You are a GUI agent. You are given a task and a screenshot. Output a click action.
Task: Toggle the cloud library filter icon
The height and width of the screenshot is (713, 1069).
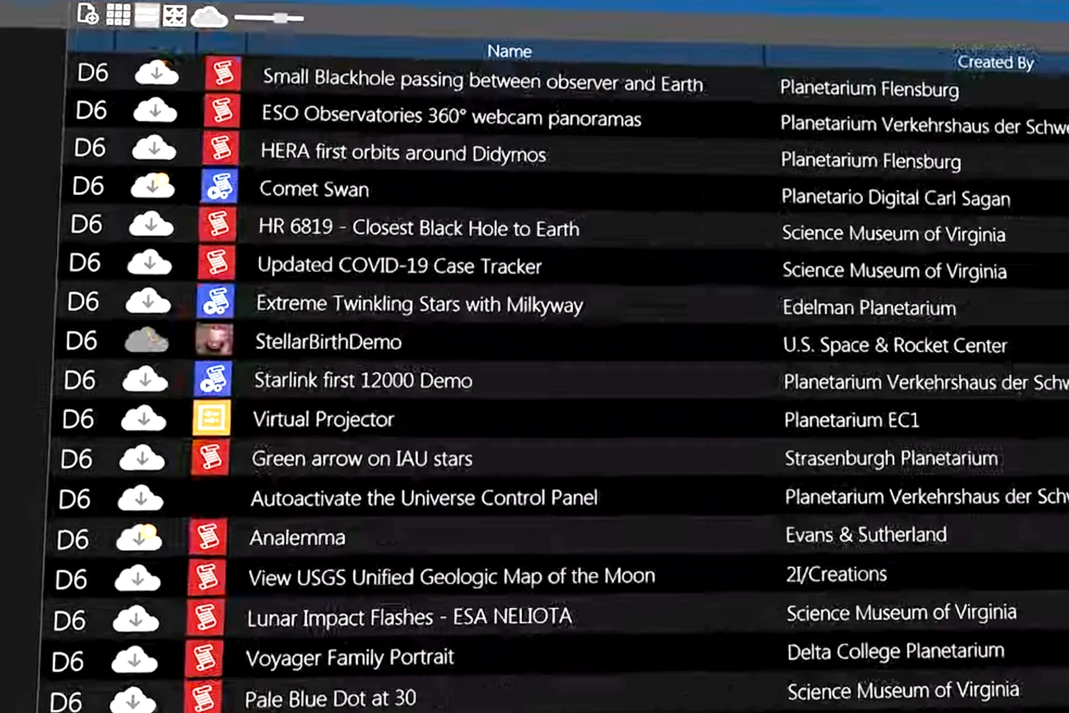(209, 16)
